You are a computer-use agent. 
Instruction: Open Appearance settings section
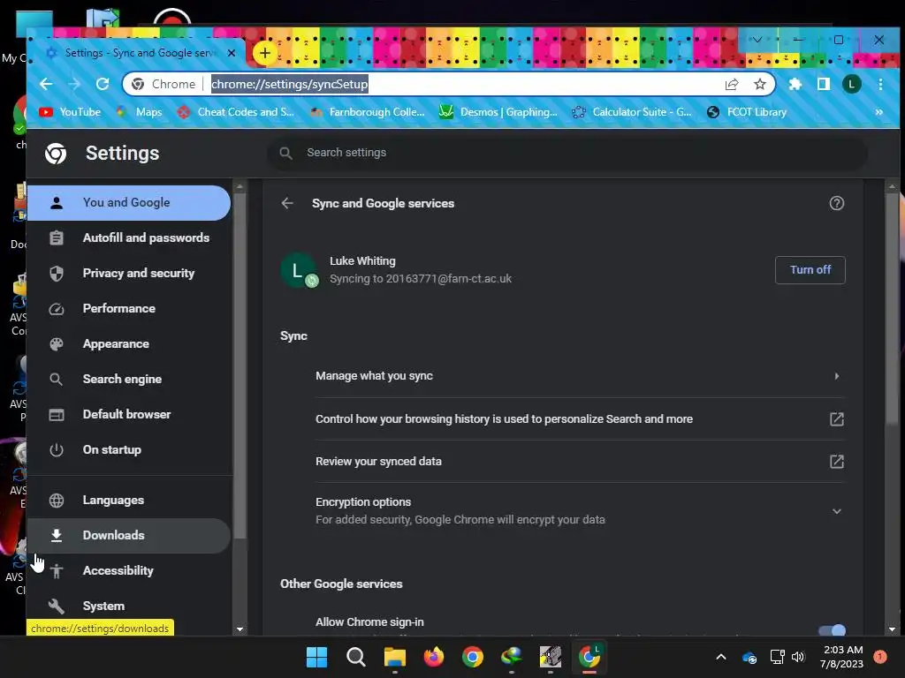click(128, 344)
